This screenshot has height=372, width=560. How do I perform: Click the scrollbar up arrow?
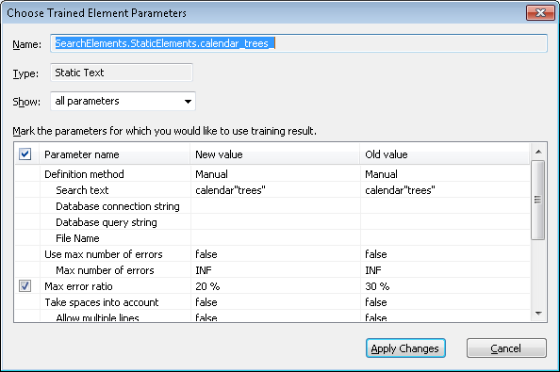[538, 152]
